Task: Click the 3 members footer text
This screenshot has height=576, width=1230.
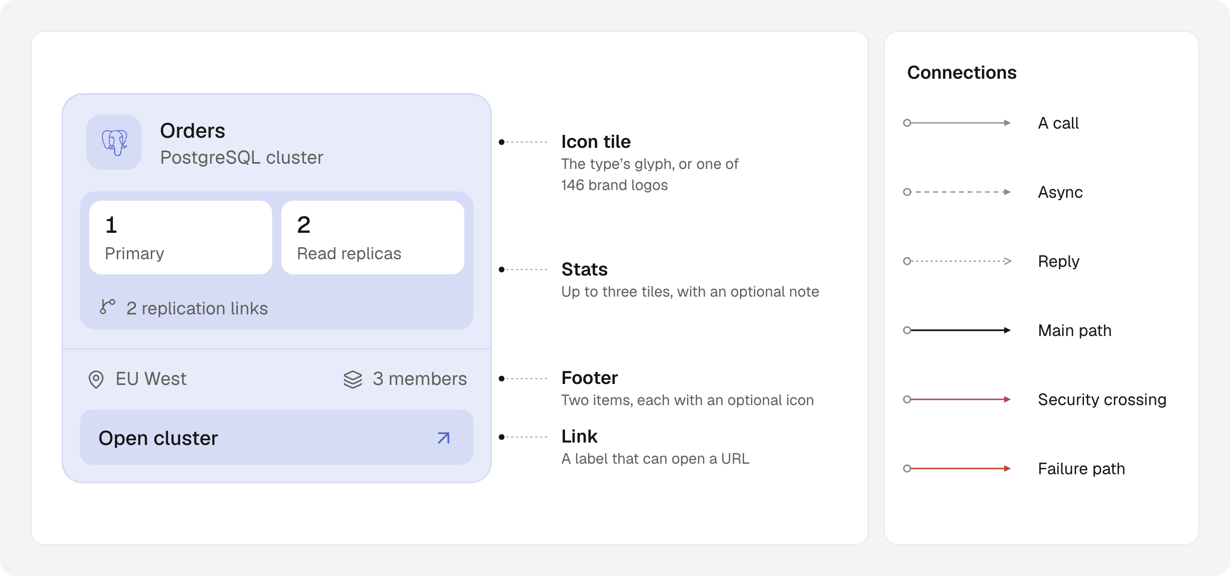Action: [x=420, y=379]
